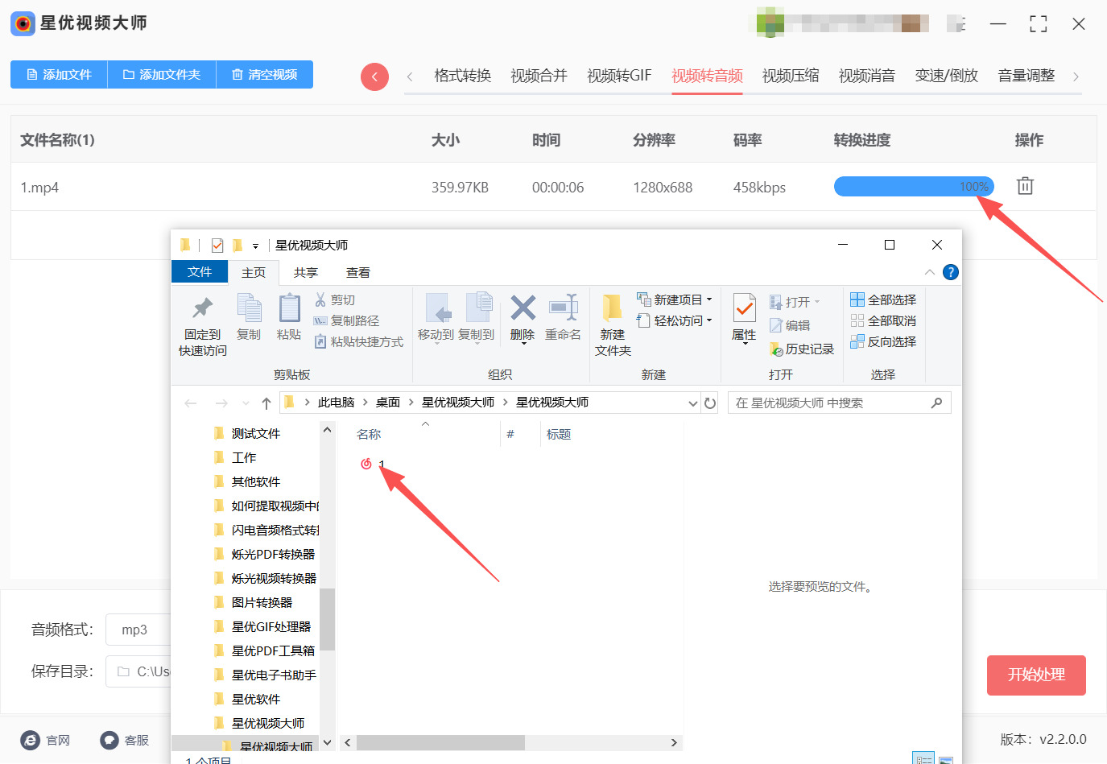The height and width of the screenshot is (764, 1107).
Task: Open the 查看 ribbon tab
Action: point(357,272)
